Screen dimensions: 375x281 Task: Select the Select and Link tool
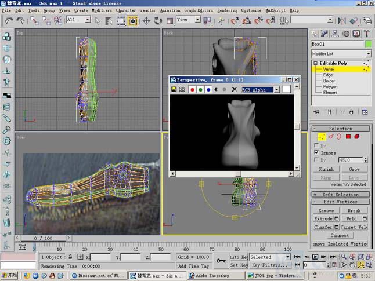pos(34,21)
